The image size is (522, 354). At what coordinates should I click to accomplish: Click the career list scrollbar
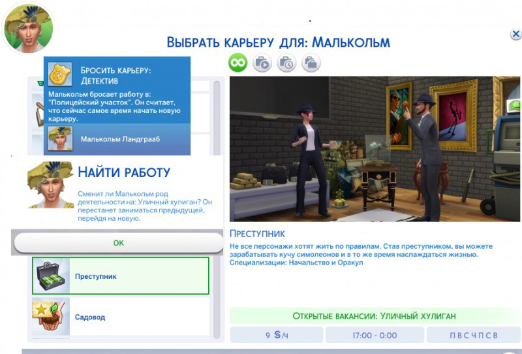(217, 210)
